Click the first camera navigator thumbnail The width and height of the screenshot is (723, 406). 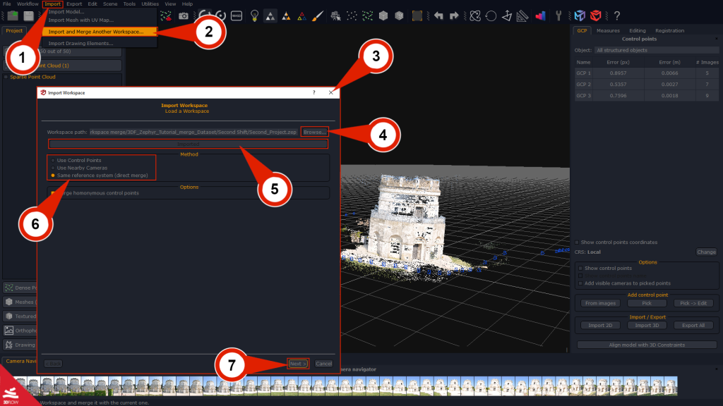pyautogui.click(x=20, y=386)
